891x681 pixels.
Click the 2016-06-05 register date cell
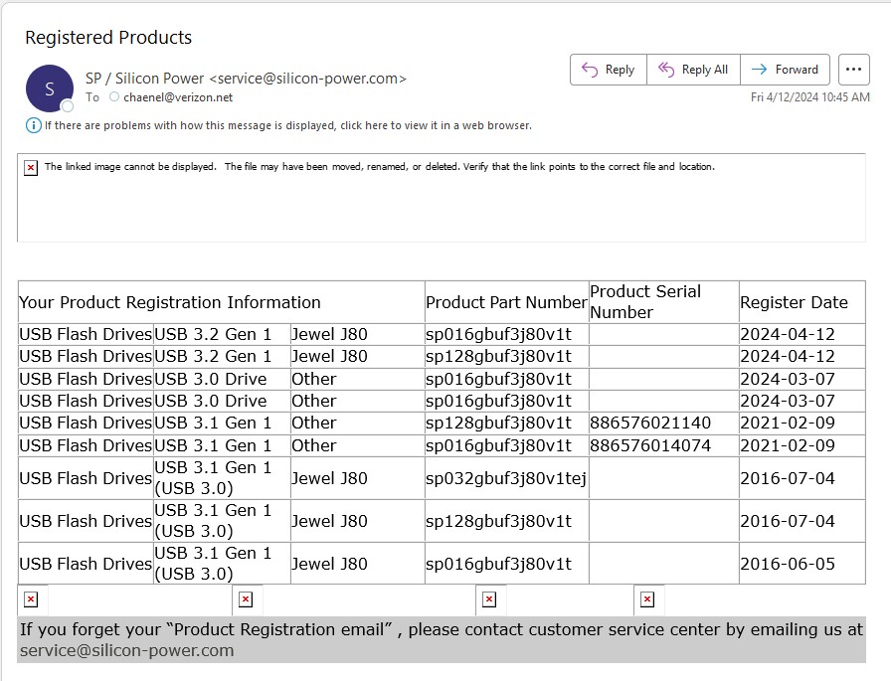[787, 564]
